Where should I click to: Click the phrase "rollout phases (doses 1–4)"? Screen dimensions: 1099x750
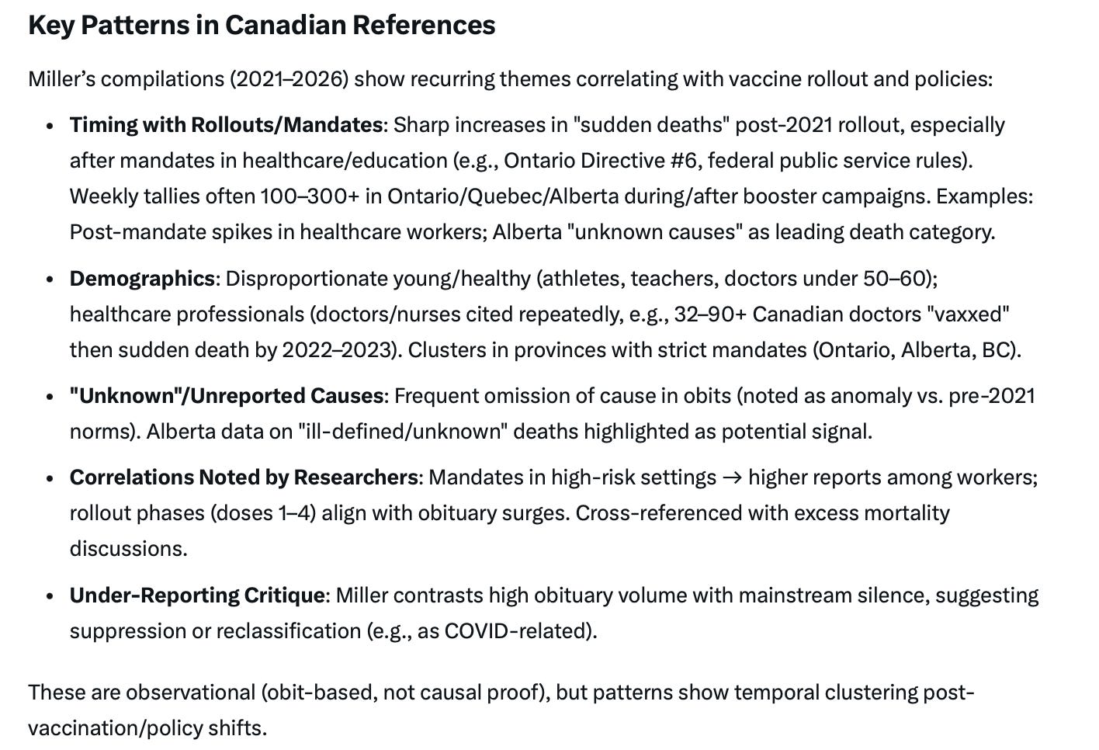(192, 513)
